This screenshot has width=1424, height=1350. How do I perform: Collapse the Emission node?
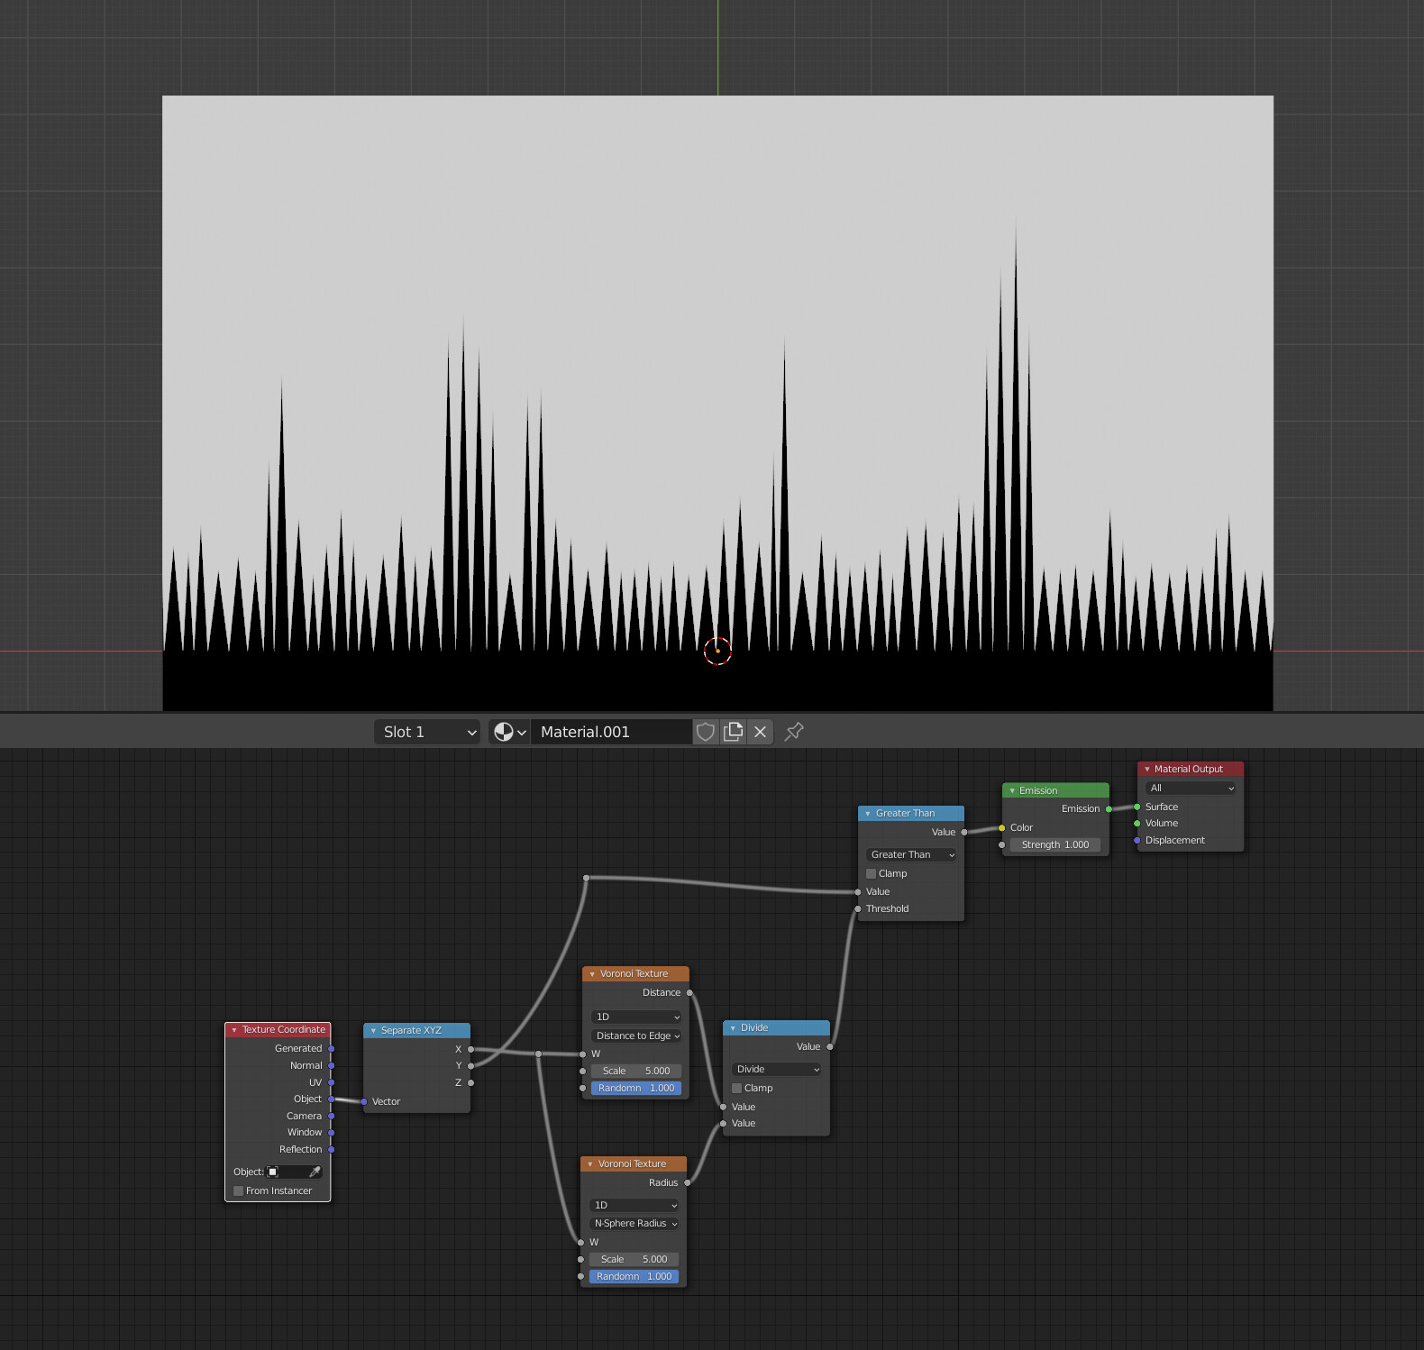1012,791
